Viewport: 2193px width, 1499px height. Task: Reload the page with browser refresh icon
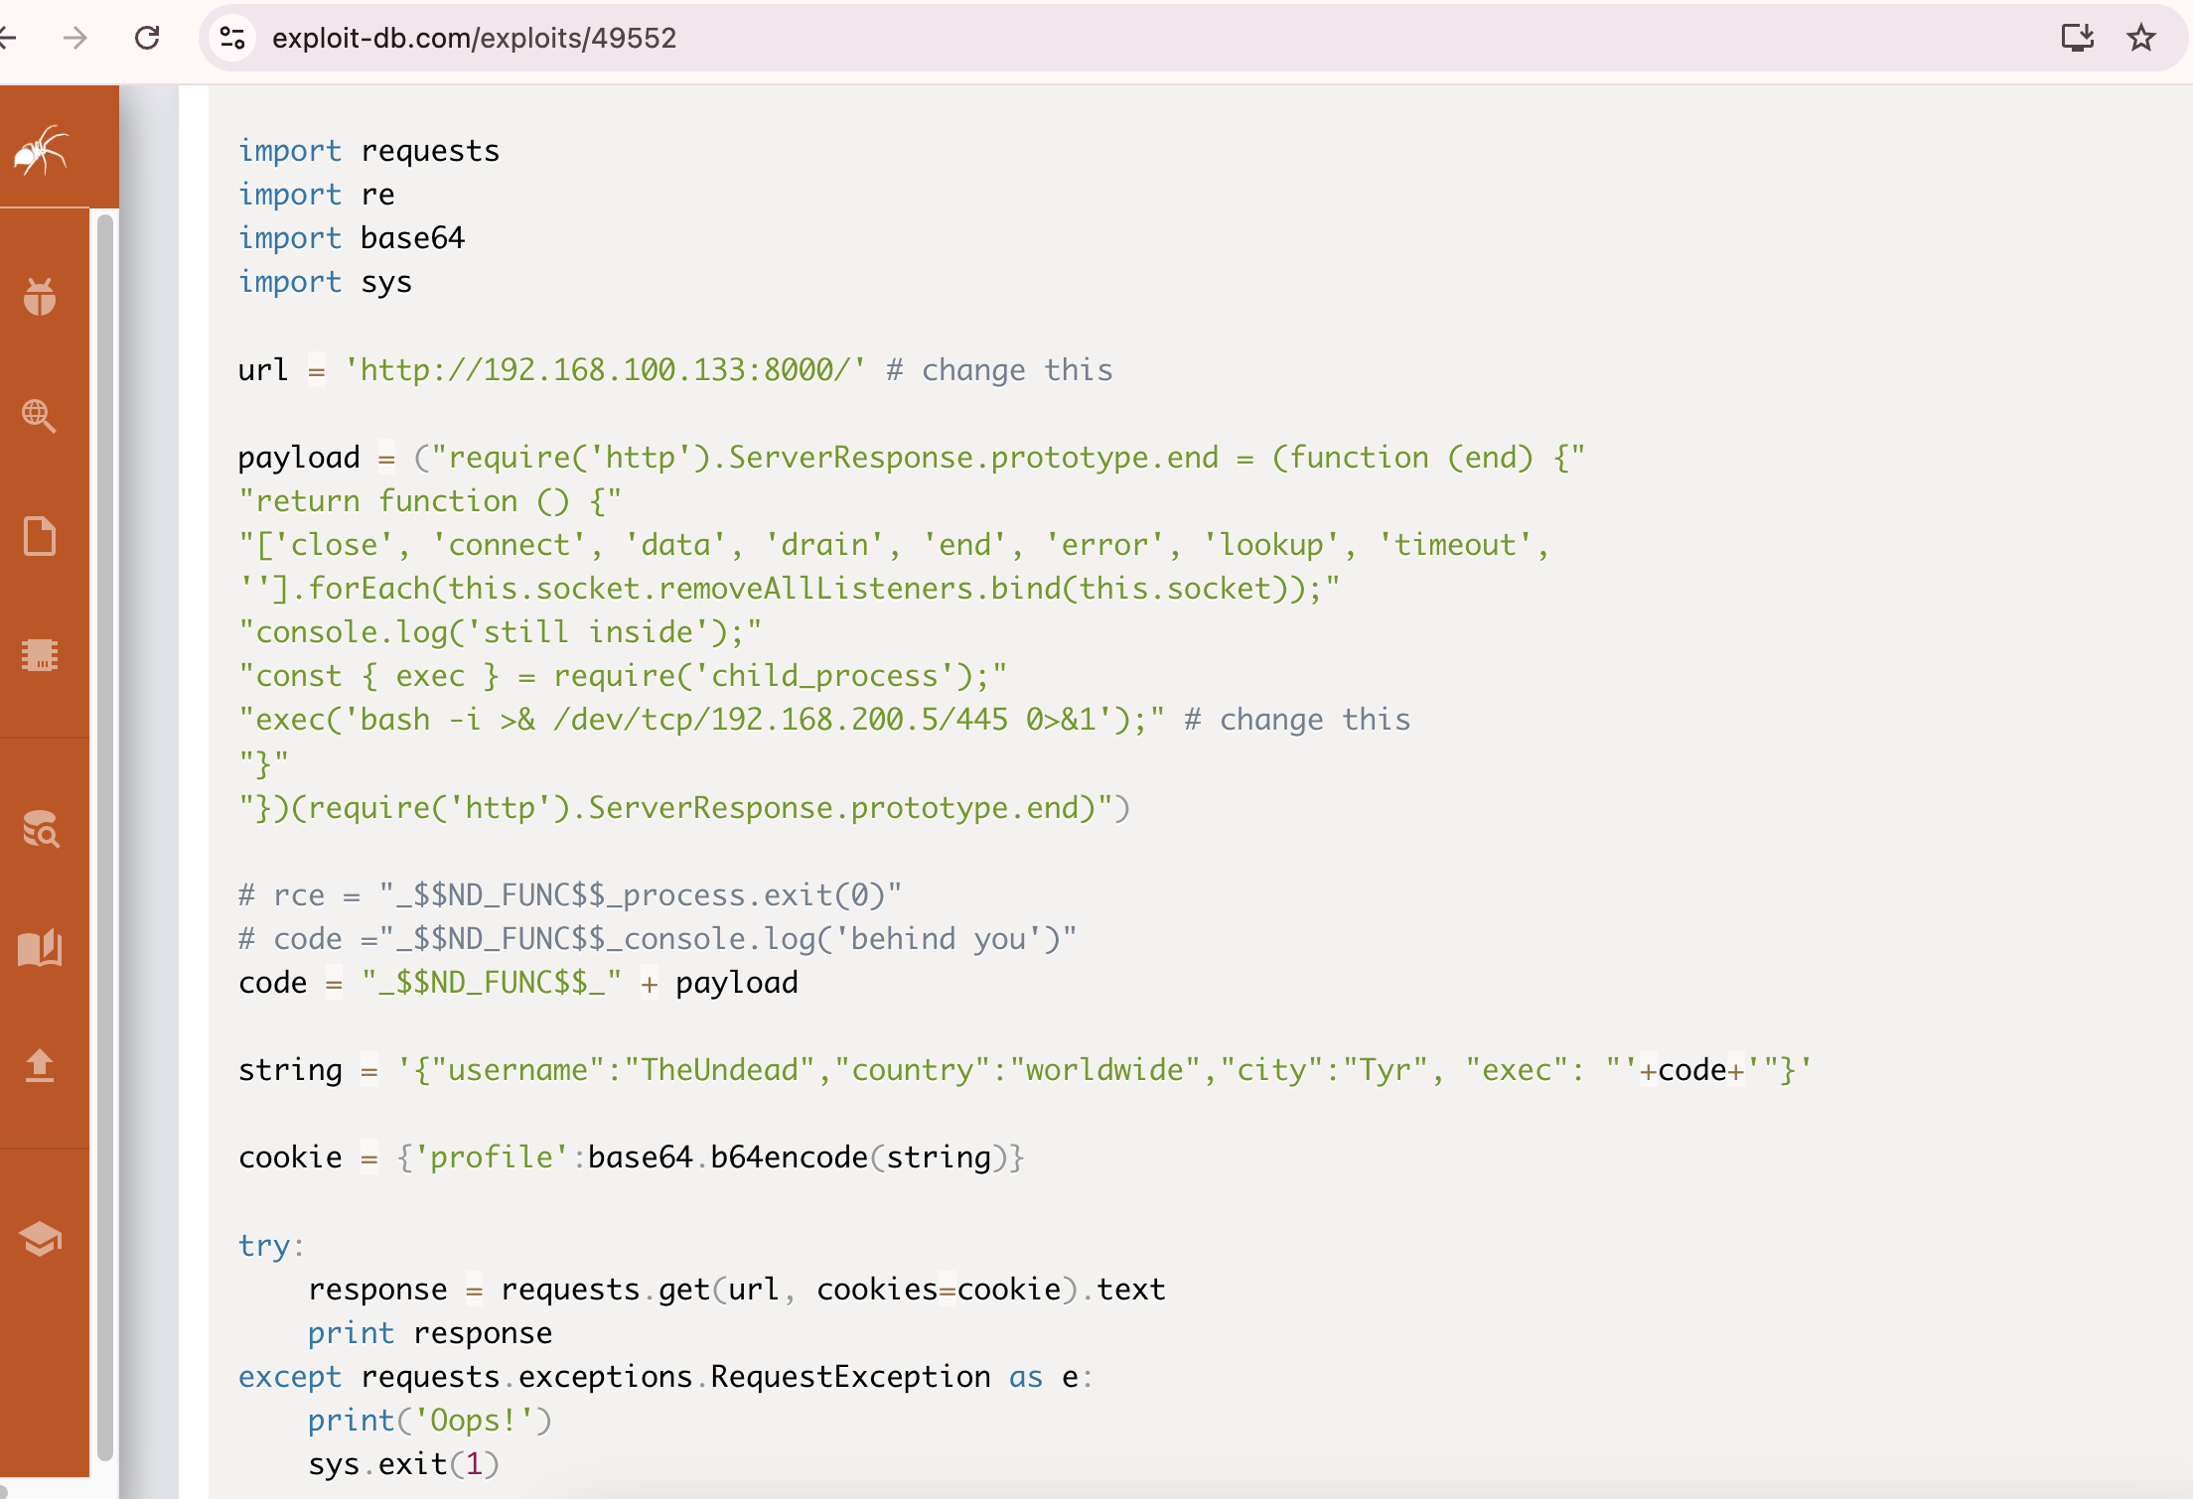147,38
